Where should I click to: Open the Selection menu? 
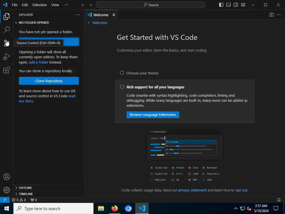40,5
